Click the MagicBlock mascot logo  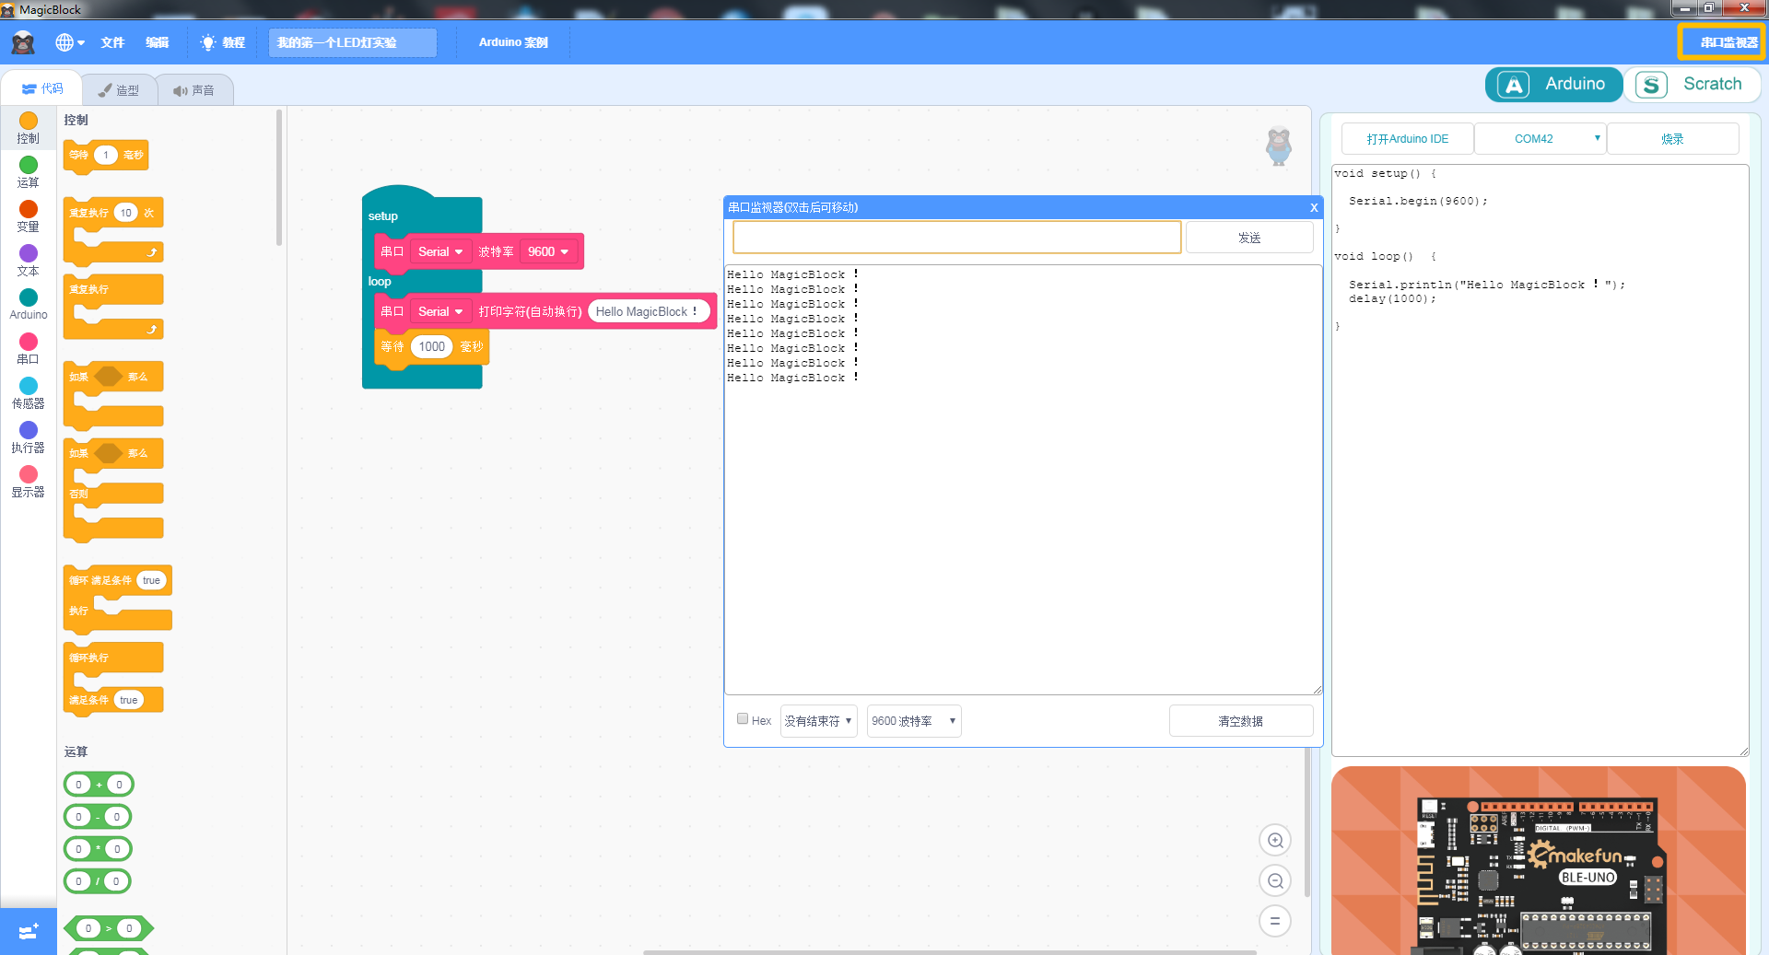pos(23,42)
